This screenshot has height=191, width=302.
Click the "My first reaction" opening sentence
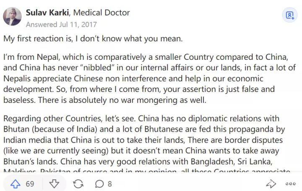point(93,39)
